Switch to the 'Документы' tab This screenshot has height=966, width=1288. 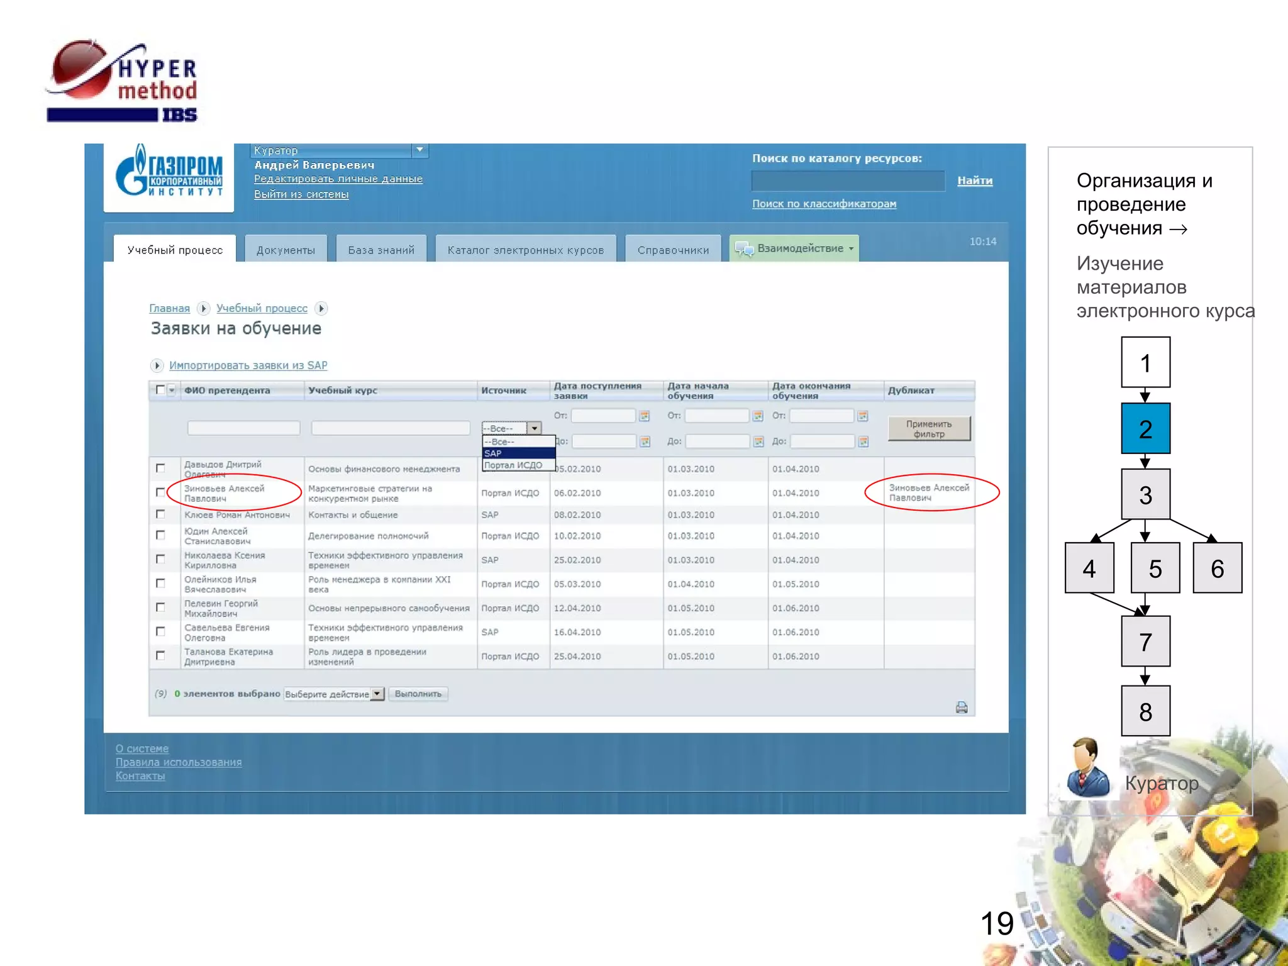286,250
